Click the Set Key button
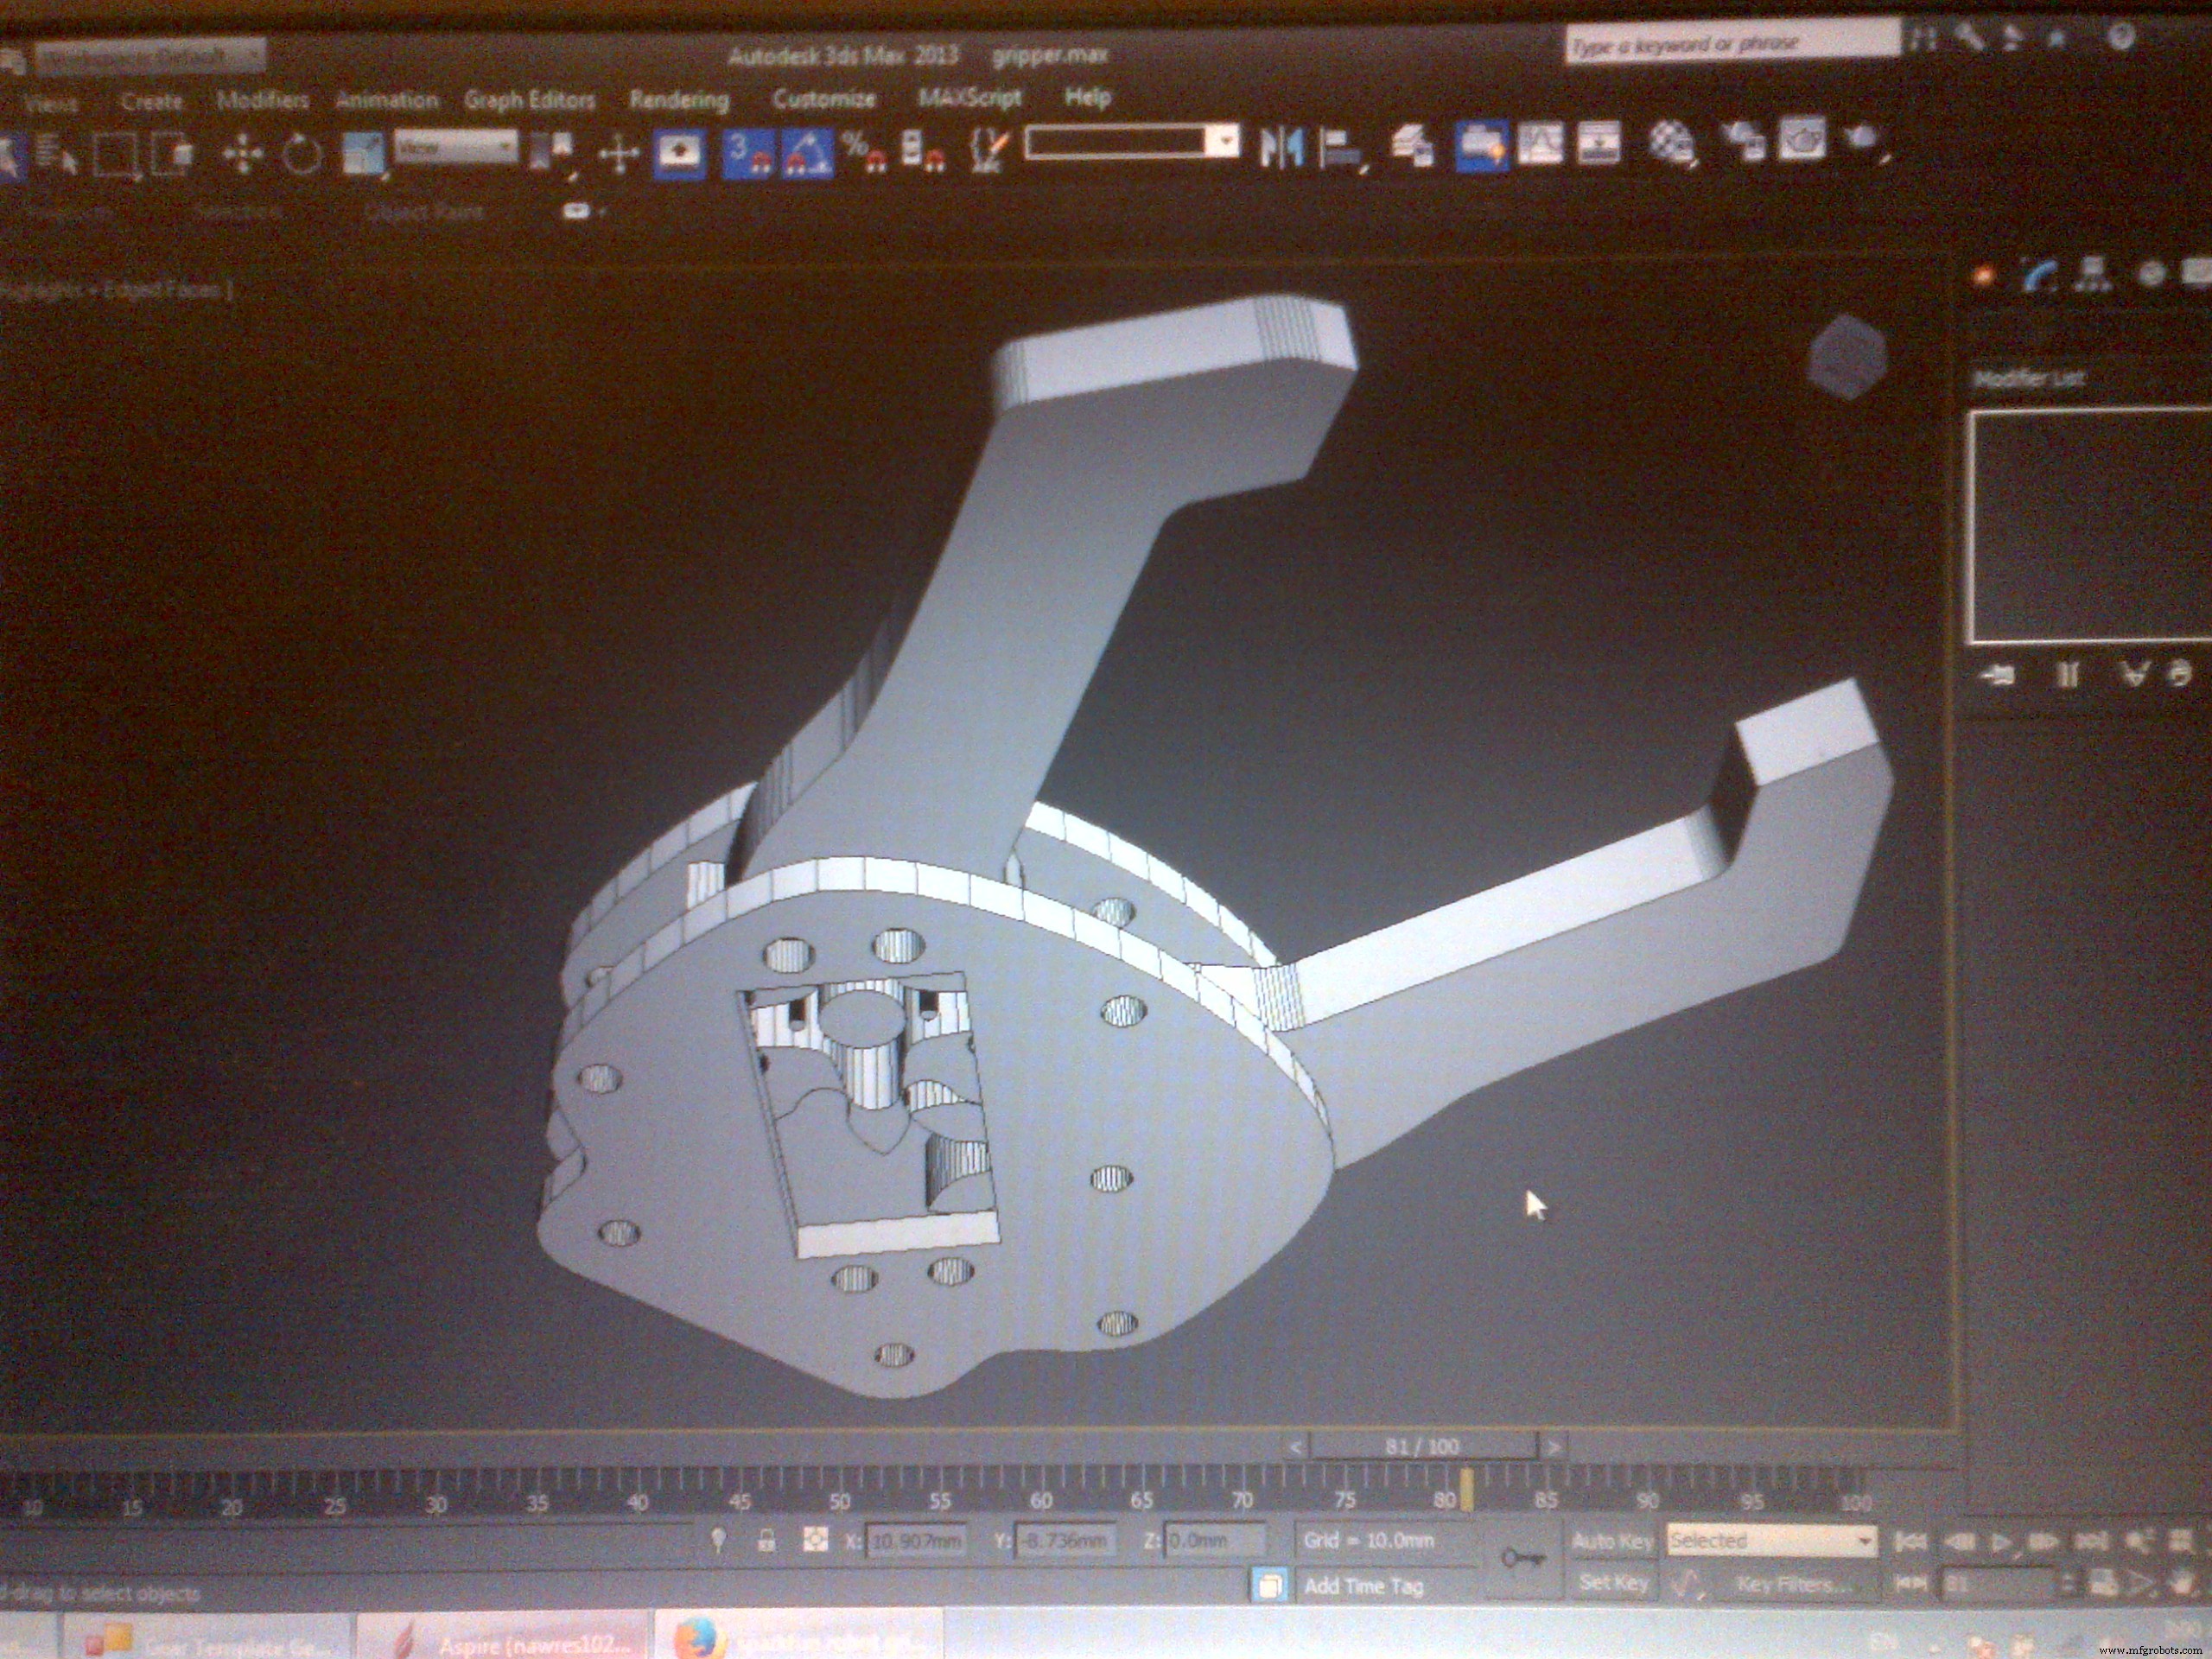Screen dimensions: 2212x1659 1613,1583
